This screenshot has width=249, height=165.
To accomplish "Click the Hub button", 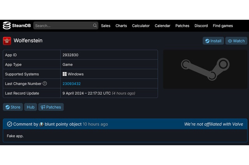I will [x=30, y=107].
